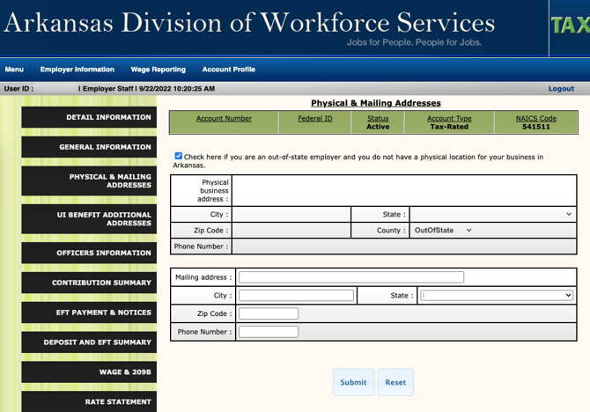The height and width of the screenshot is (412, 590).
Task: Uncheck the out-of-state employer checkbox
Action: point(179,156)
